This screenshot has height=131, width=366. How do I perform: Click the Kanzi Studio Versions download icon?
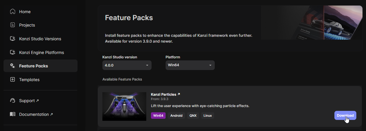point(12,39)
